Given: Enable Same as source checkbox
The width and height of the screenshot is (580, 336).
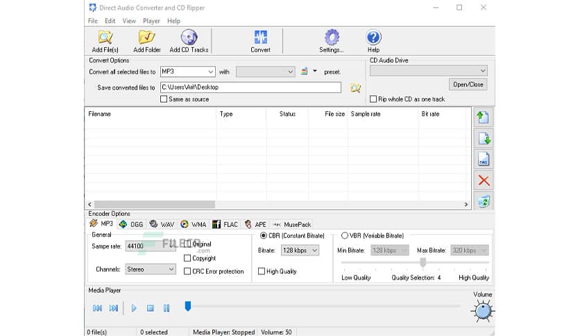Looking at the screenshot, I should coord(164,99).
